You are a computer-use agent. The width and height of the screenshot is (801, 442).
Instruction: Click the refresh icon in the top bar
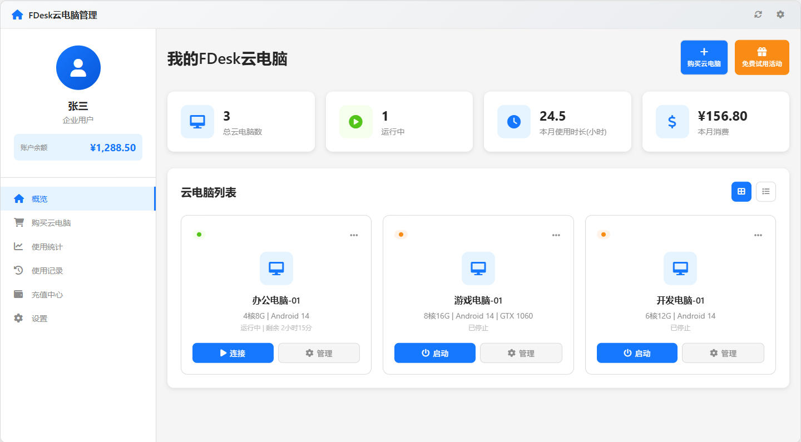[758, 14]
